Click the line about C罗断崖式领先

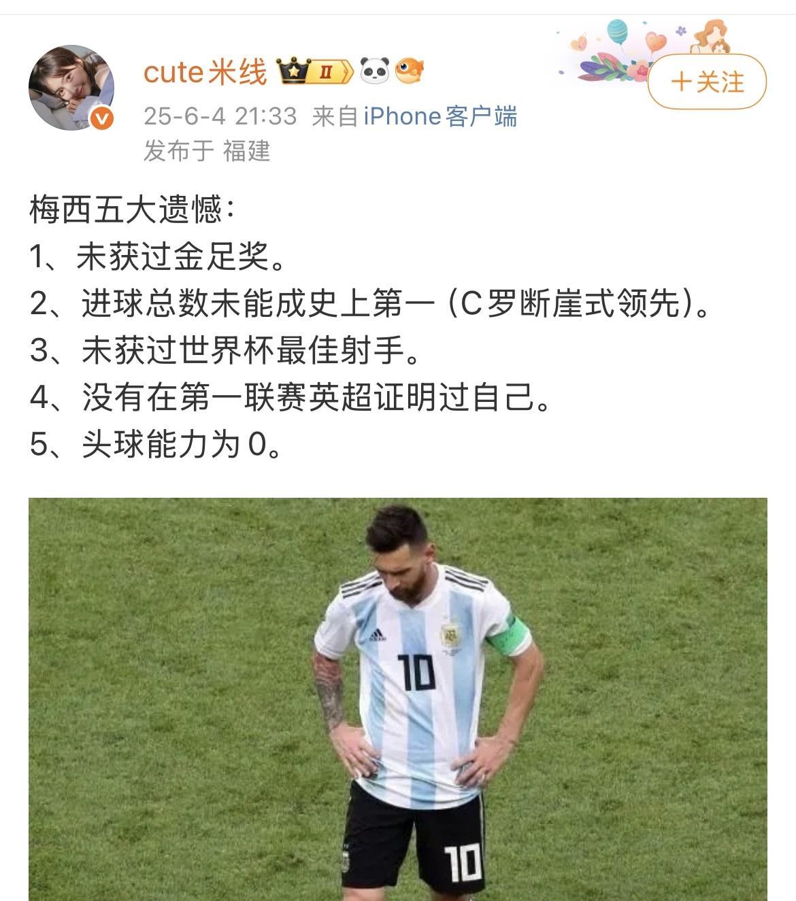click(371, 304)
